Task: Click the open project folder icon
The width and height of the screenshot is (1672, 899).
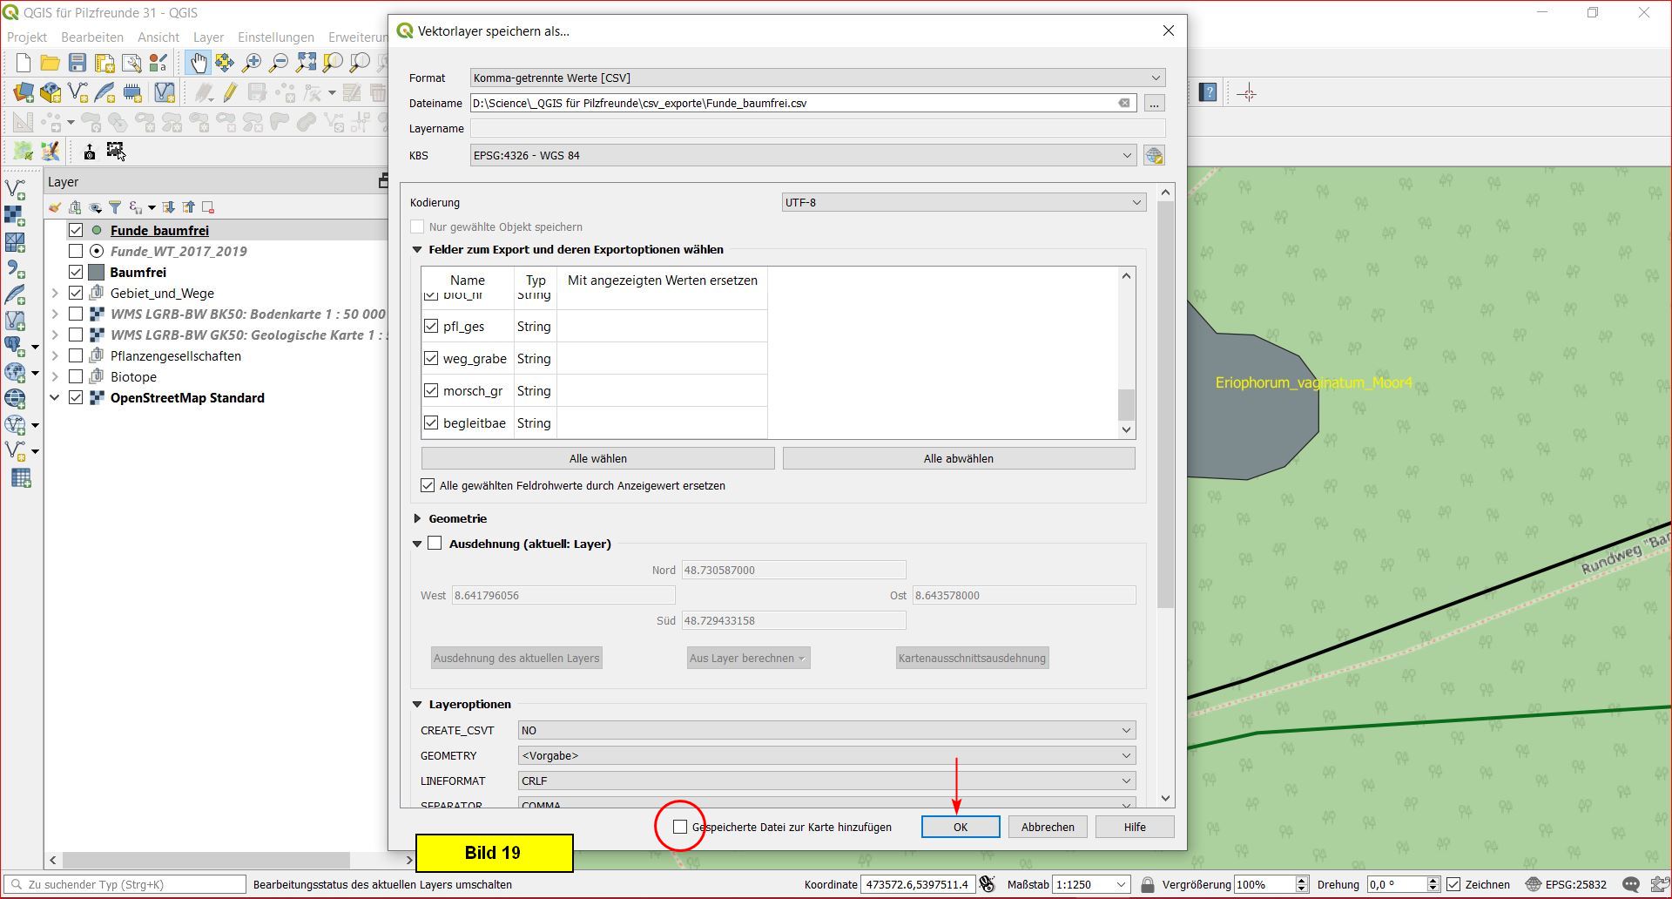Action: pyautogui.click(x=51, y=63)
